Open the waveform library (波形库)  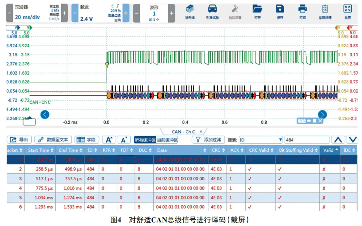190,12
